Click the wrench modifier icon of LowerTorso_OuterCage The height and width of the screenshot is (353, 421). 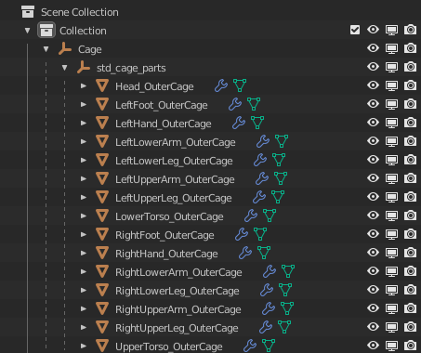[x=251, y=216]
